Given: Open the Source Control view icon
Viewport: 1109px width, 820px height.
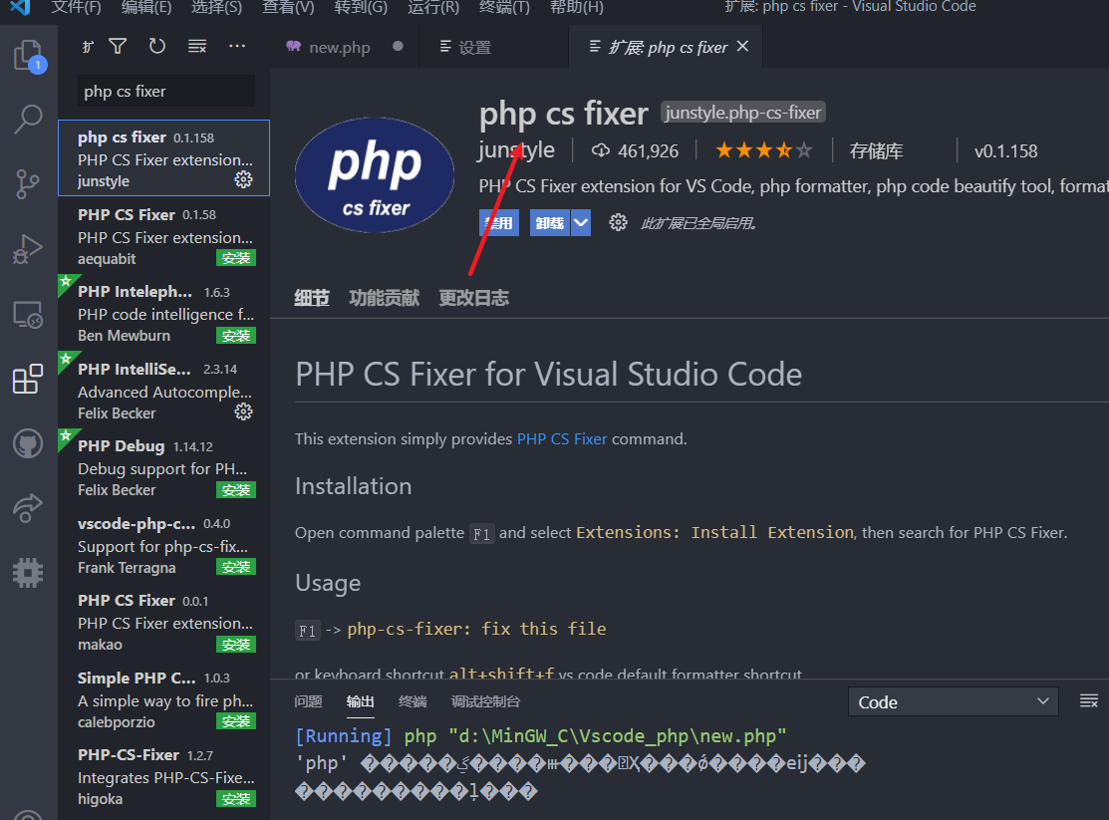Looking at the screenshot, I should click(28, 184).
